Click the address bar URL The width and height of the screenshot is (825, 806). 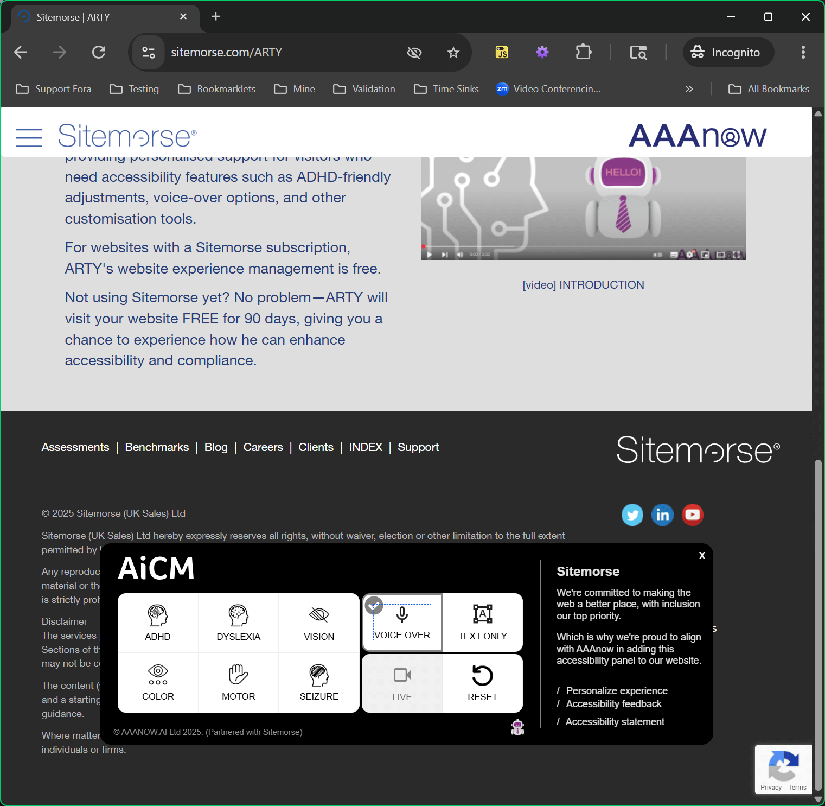[x=227, y=52]
